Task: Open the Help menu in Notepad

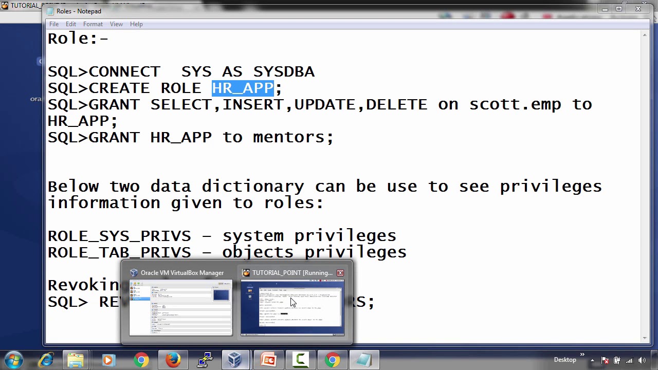Action: (x=136, y=24)
